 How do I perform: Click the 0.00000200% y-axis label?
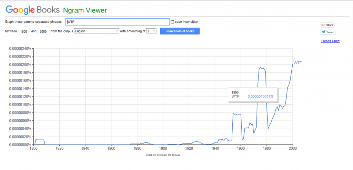click(20, 65)
